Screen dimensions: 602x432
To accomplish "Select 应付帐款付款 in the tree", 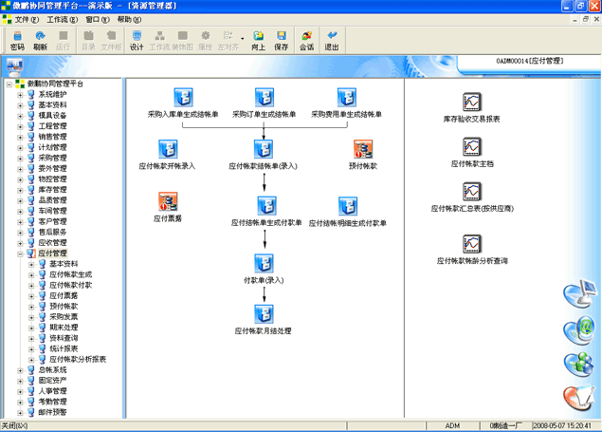I will pyautogui.click(x=70, y=285).
